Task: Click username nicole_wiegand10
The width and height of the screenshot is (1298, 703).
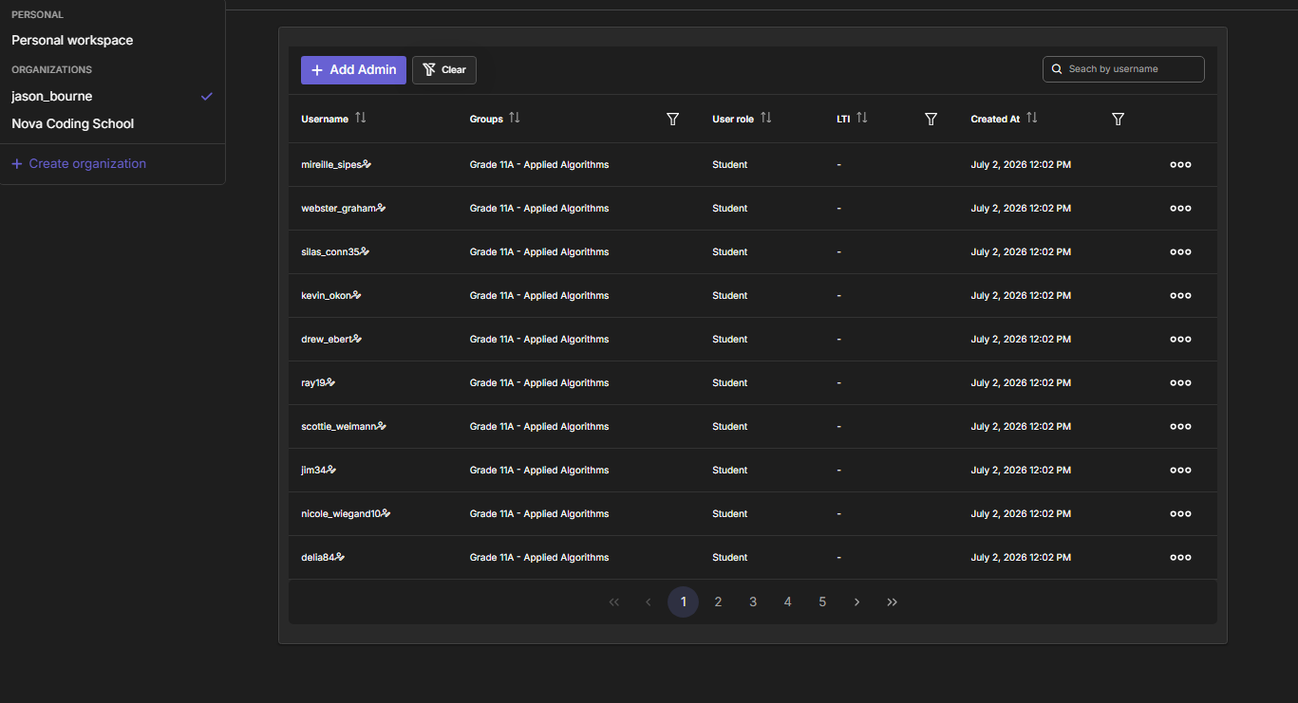Action: 341,514
